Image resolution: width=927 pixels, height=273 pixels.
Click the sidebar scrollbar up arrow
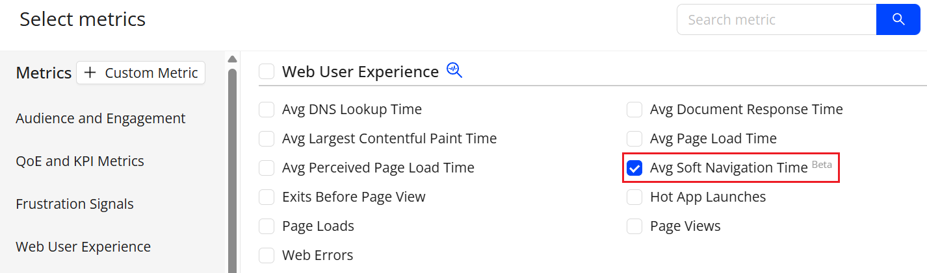click(x=232, y=59)
